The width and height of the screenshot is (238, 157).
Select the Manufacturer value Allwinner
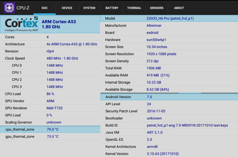154,26
